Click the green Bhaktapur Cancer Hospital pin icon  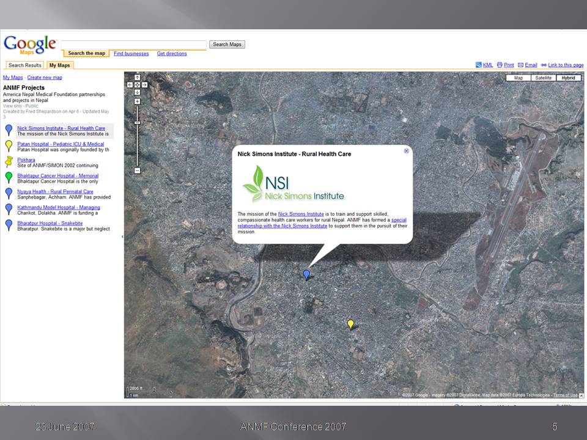[9, 177]
